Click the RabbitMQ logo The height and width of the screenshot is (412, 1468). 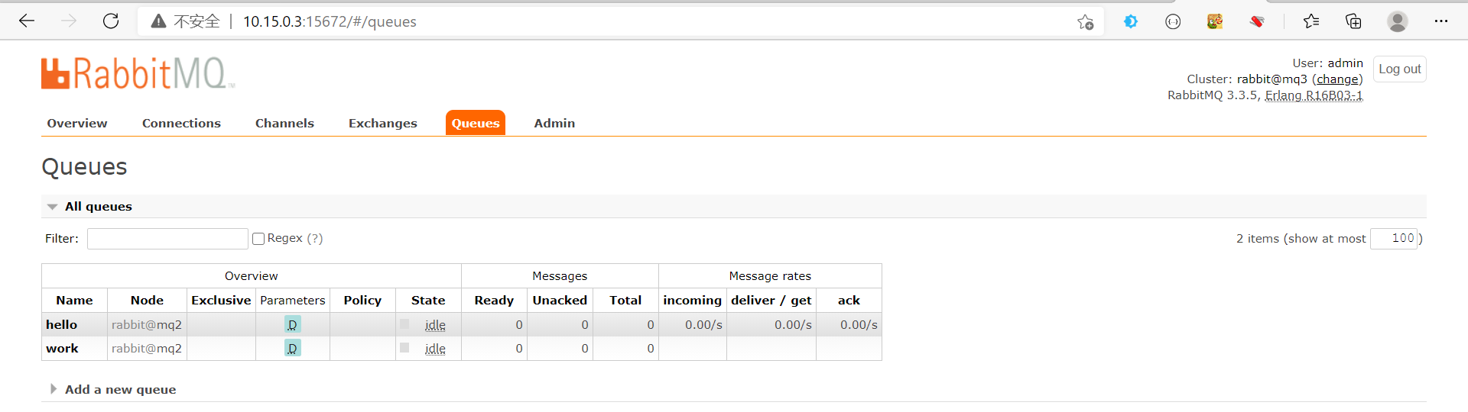tap(138, 74)
